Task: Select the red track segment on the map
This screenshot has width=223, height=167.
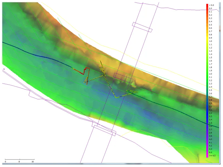Action: 83,72
